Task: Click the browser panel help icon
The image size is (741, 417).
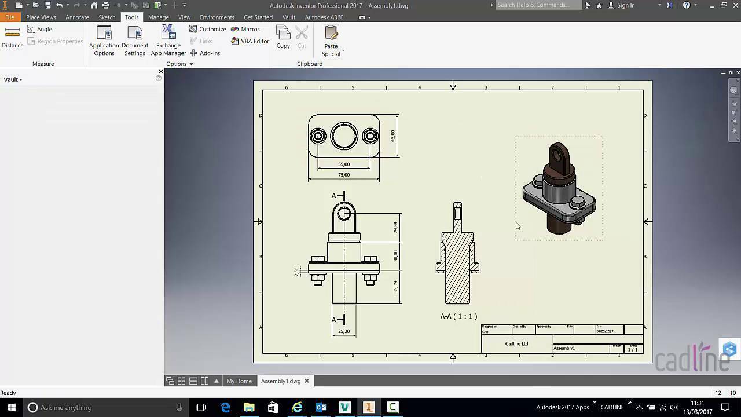Action: pyautogui.click(x=159, y=78)
